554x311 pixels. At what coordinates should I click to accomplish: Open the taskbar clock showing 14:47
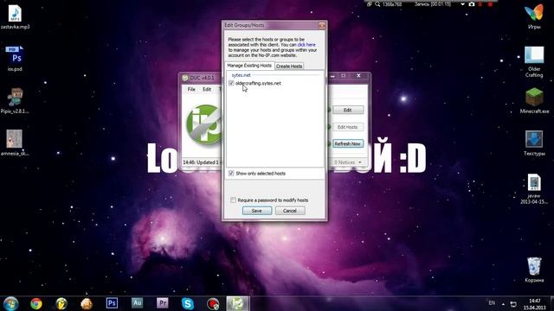click(535, 304)
